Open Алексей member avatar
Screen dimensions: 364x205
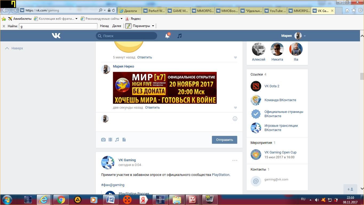[259, 49]
